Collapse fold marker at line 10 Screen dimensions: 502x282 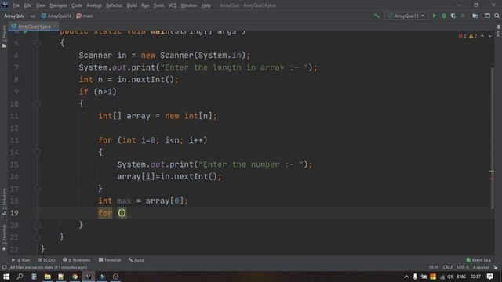38,104
